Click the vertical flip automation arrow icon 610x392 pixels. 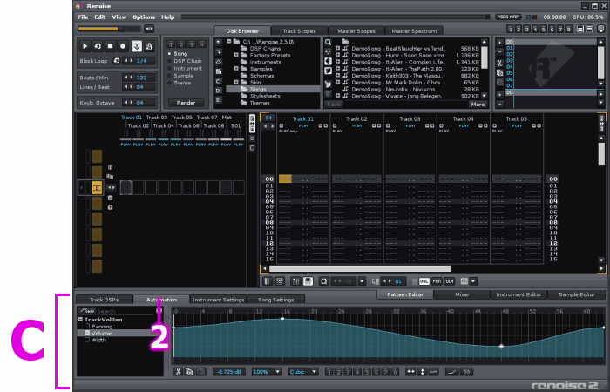click(422, 372)
